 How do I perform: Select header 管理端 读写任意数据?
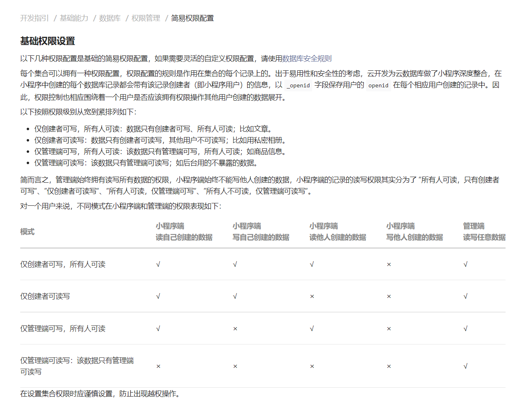(x=484, y=232)
